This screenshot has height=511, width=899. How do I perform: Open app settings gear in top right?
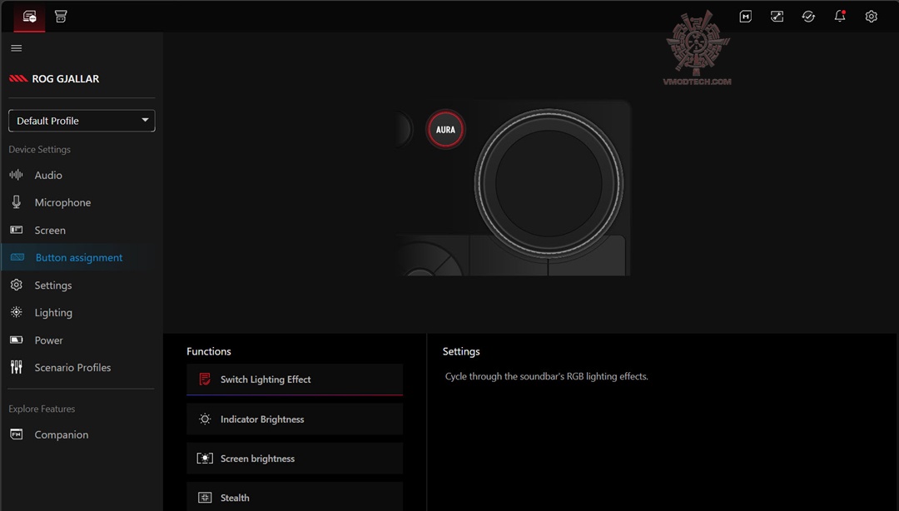point(871,17)
